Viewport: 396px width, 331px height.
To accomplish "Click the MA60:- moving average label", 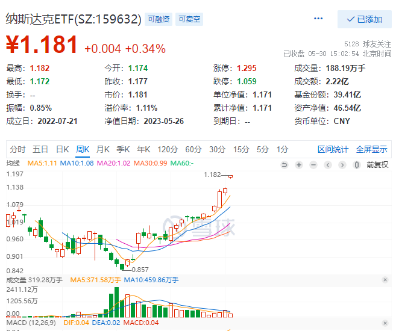I will (x=182, y=163).
